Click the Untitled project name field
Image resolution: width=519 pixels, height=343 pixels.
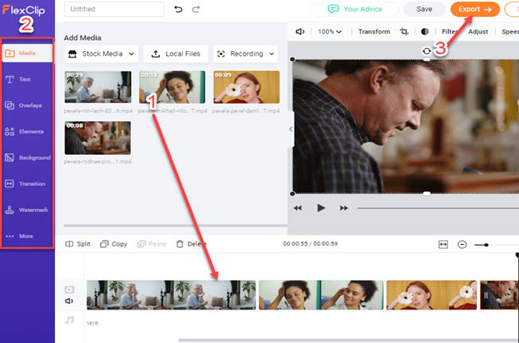pyautogui.click(x=114, y=10)
